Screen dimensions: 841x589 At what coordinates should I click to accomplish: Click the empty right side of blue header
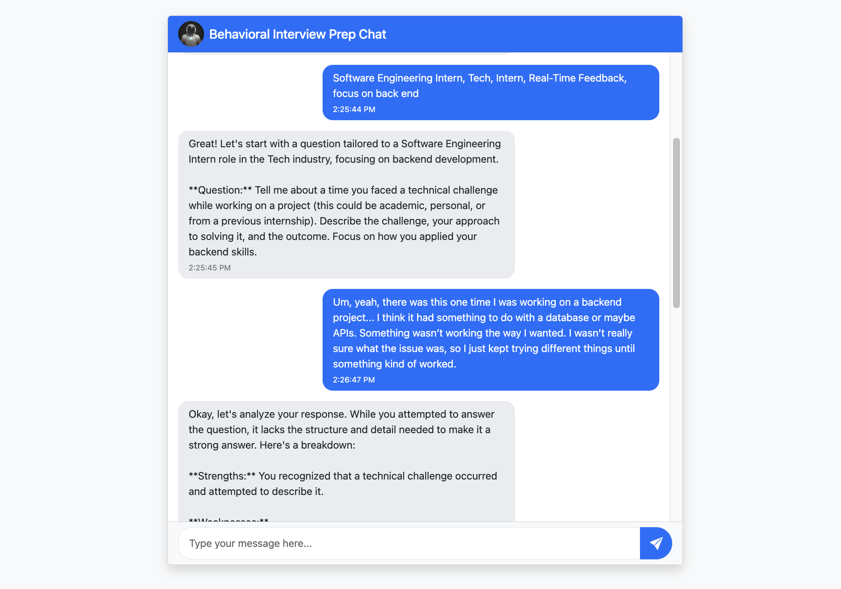558,34
